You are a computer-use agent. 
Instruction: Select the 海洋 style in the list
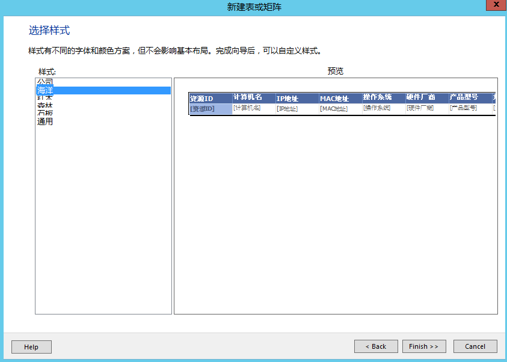[x=103, y=90]
